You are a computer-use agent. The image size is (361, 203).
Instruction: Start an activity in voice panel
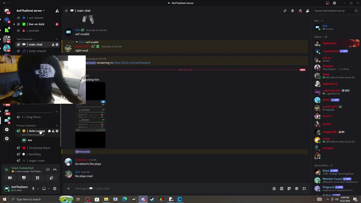38,178
